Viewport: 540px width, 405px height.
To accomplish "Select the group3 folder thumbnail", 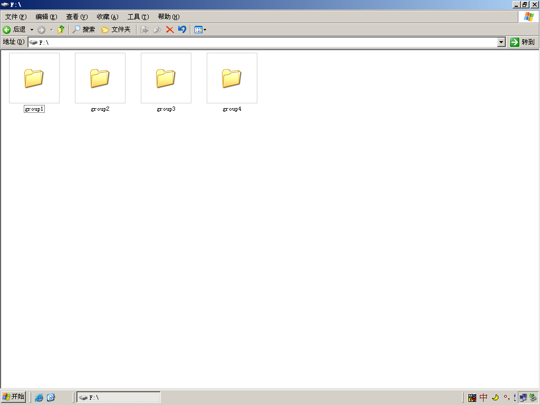I will tap(166, 78).
